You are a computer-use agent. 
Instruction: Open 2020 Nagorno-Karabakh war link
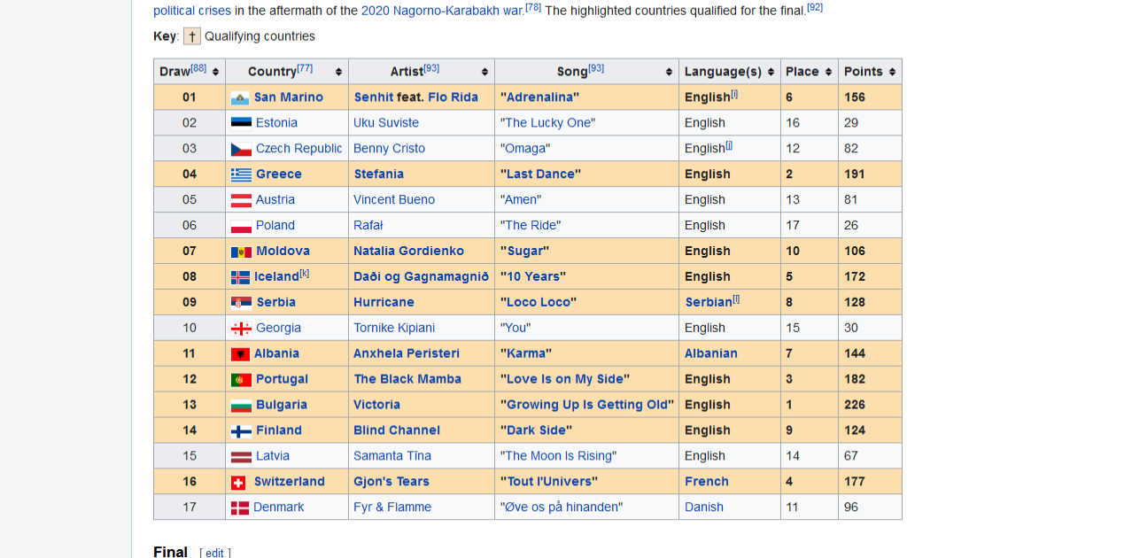click(442, 11)
